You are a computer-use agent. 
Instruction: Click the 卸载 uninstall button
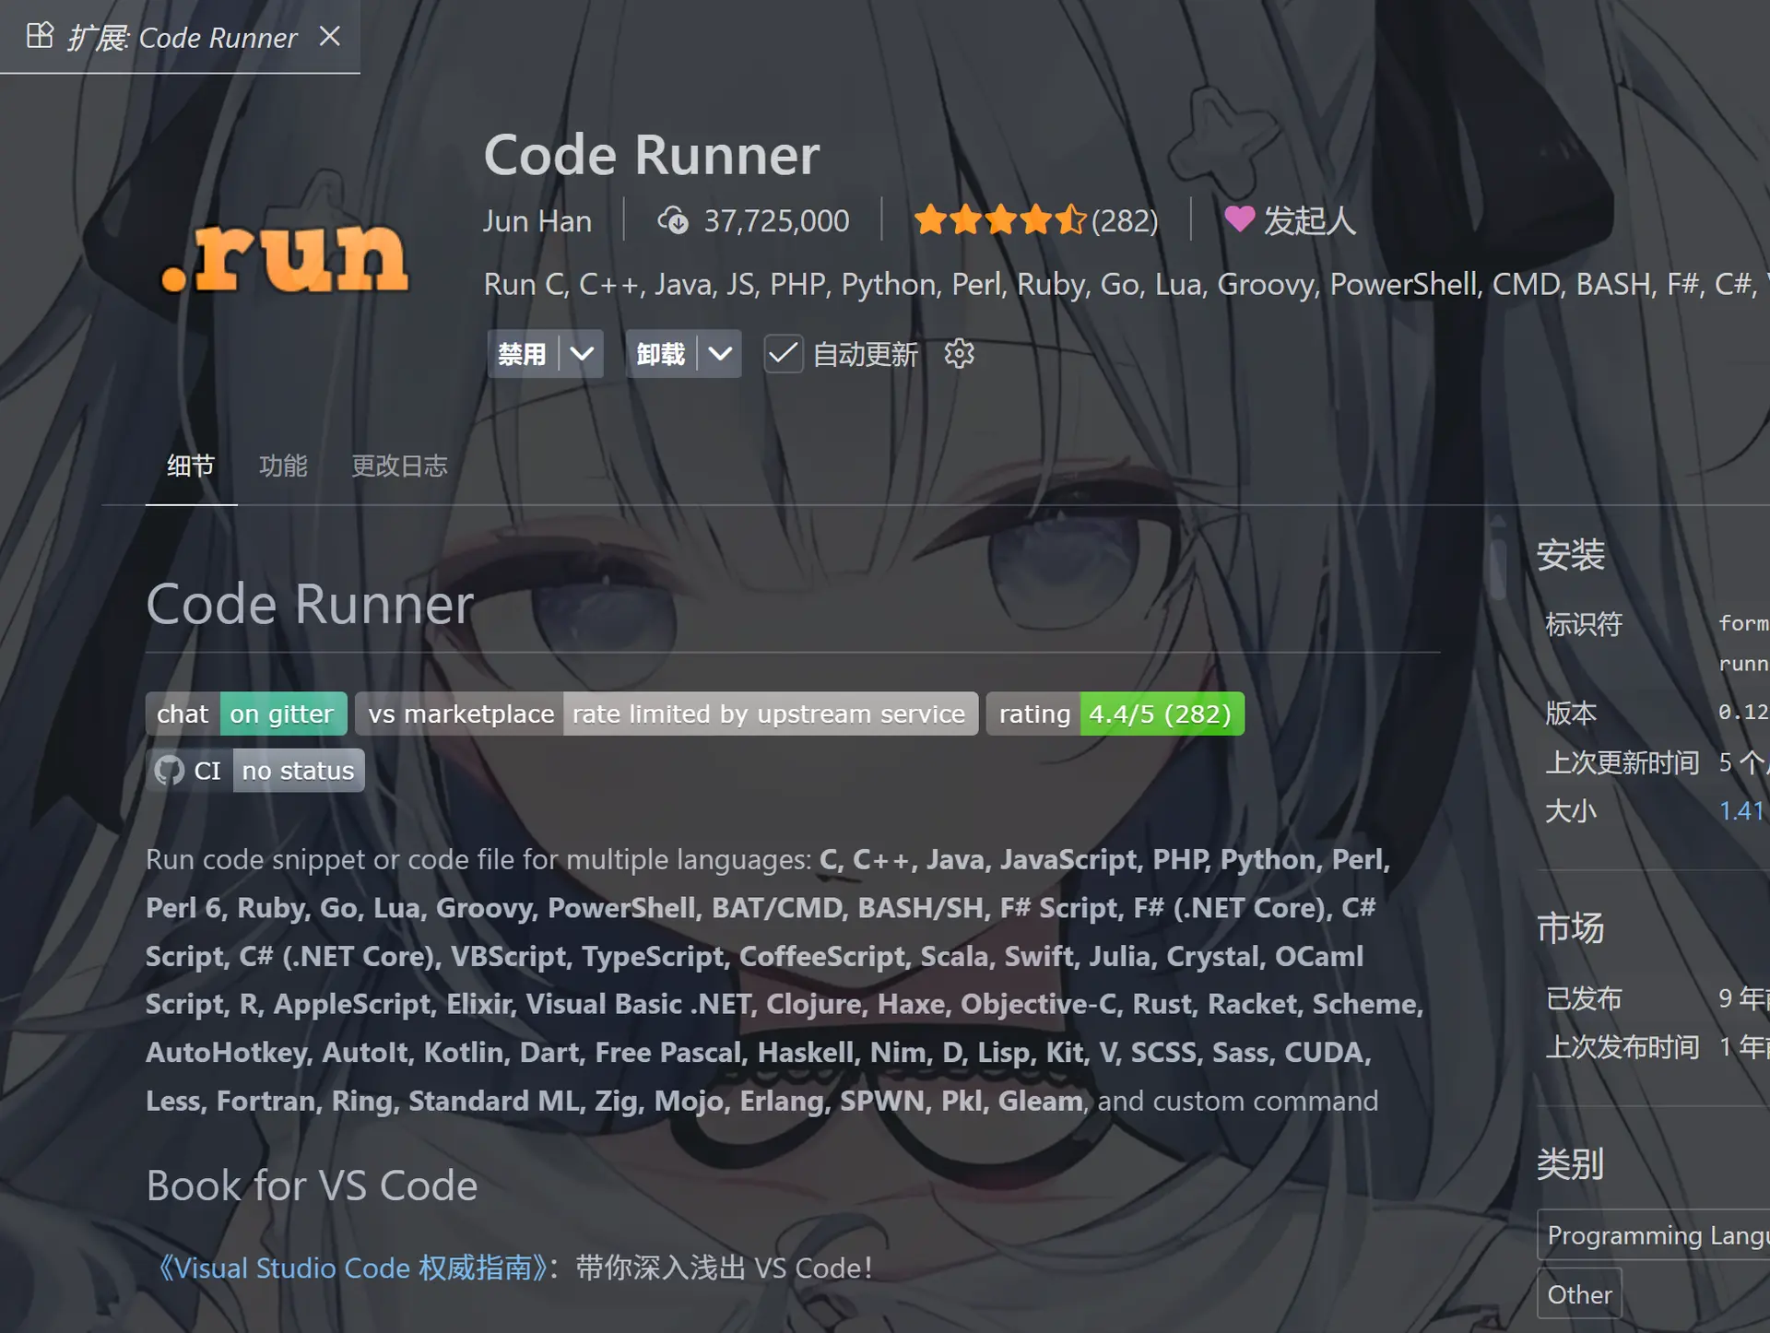click(x=661, y=354)
